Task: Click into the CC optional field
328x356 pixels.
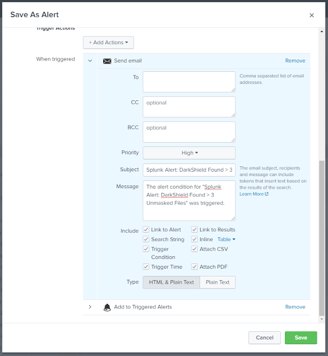Action: [189, 107]
